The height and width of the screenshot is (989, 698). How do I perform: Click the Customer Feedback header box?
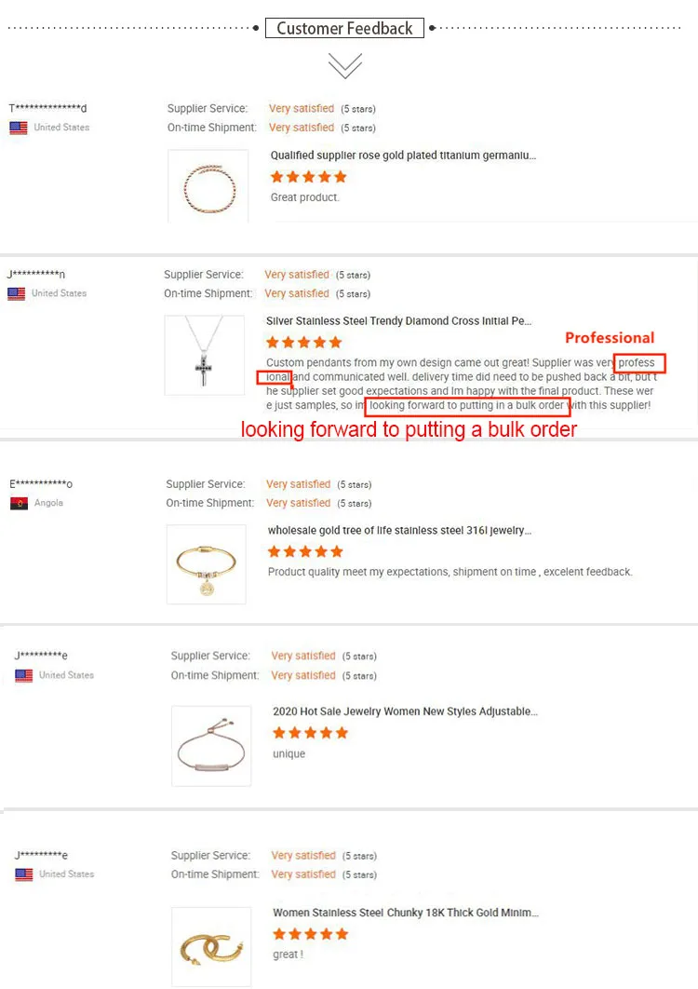point(344,28)
